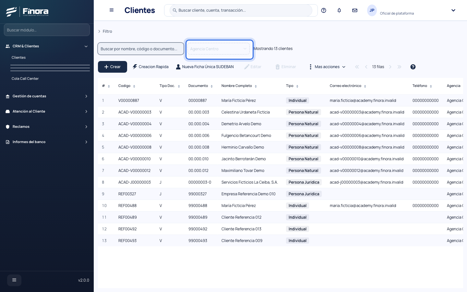The height and width of the screenshot is (292, 467).
Task: Select the Celestina Urdaneta Ficticia row
Action: (281, 112)
